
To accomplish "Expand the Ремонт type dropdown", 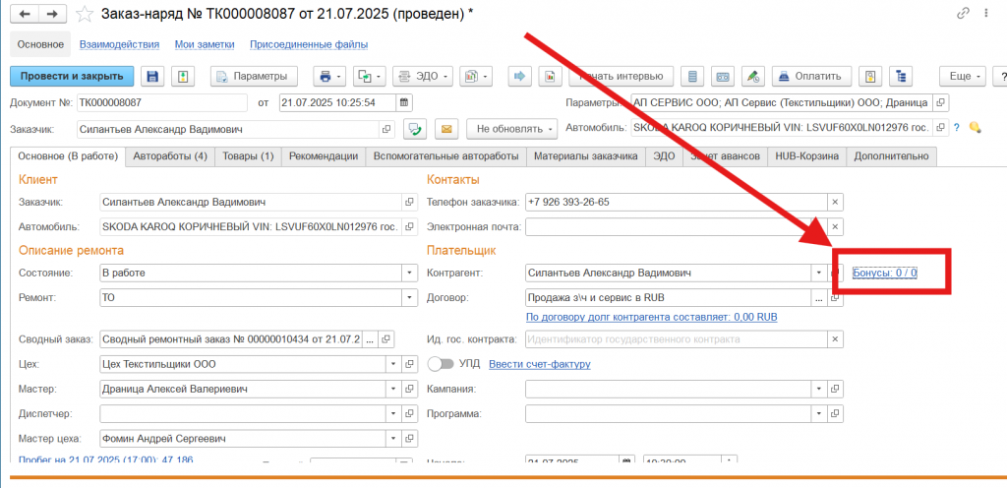I will [x=408, y=297].
